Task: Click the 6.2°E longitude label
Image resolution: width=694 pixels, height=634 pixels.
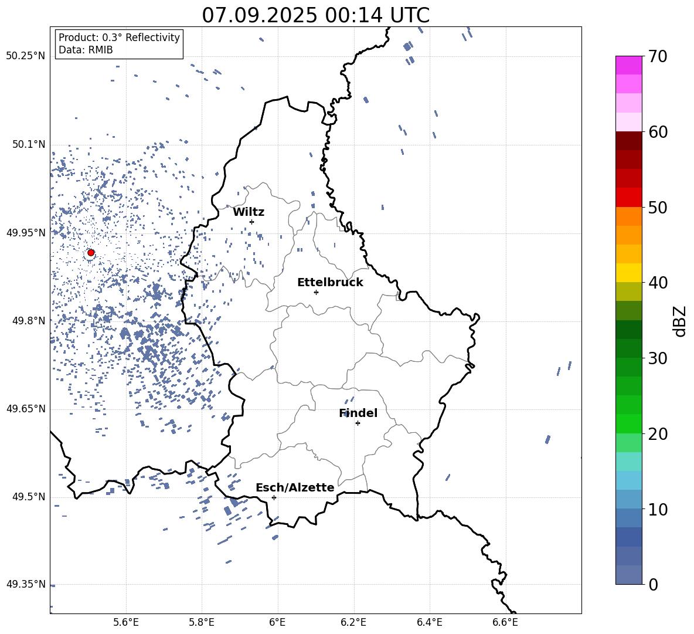Action: [x=353, y=622]
